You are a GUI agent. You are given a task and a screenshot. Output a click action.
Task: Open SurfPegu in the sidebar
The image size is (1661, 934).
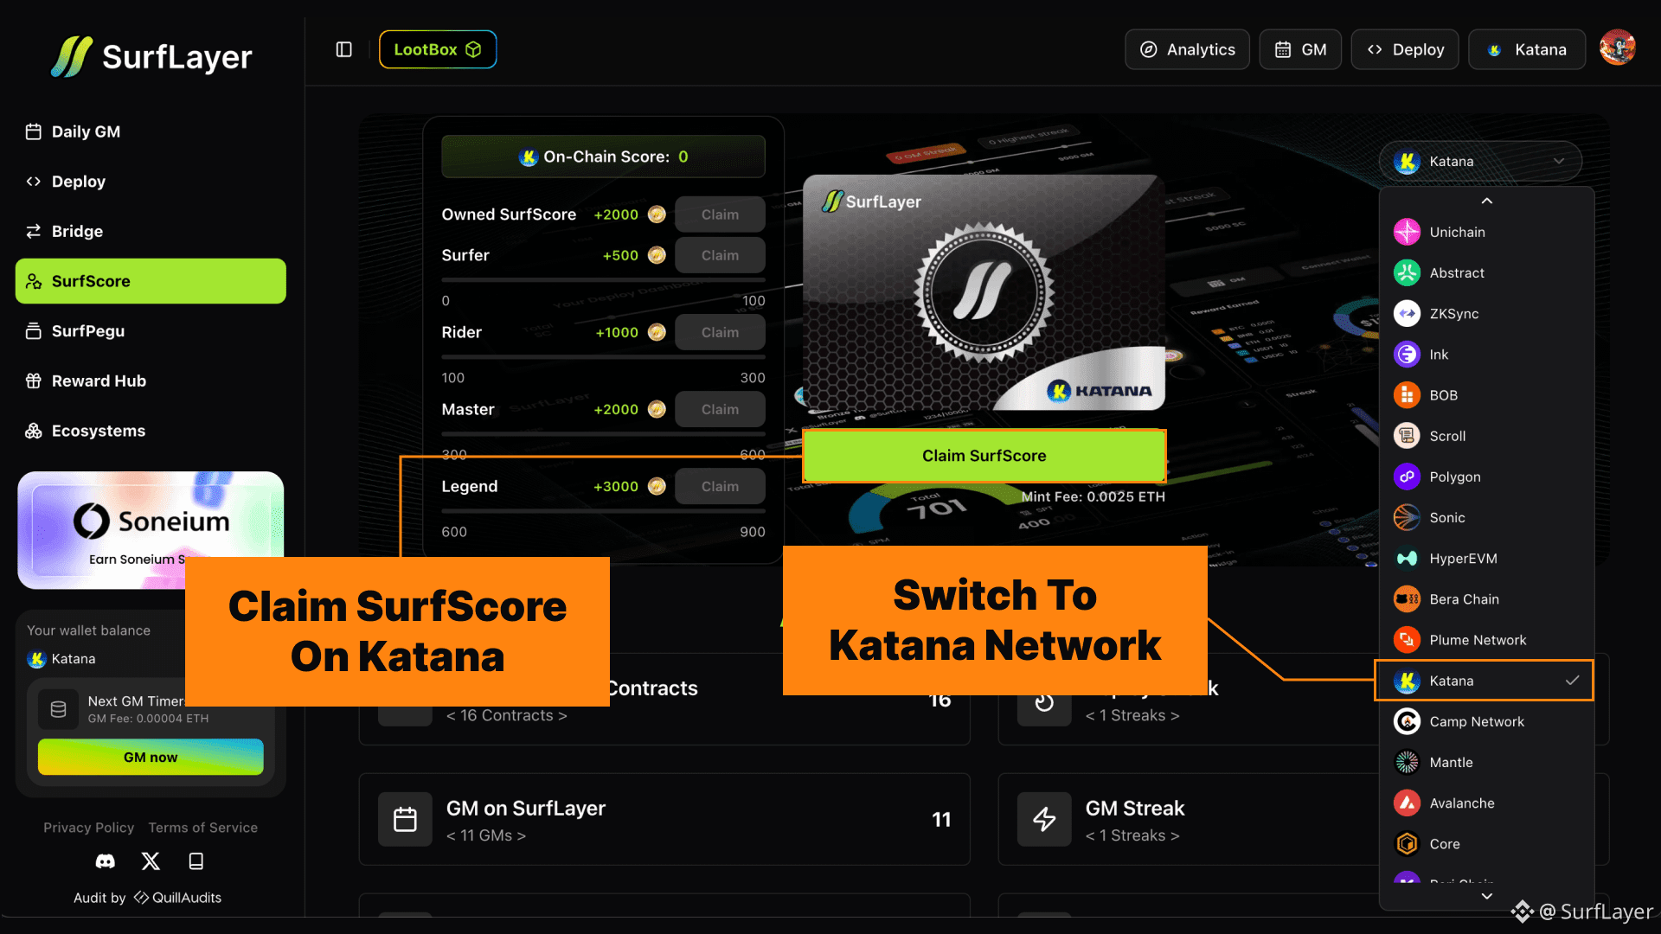[88, 331]
